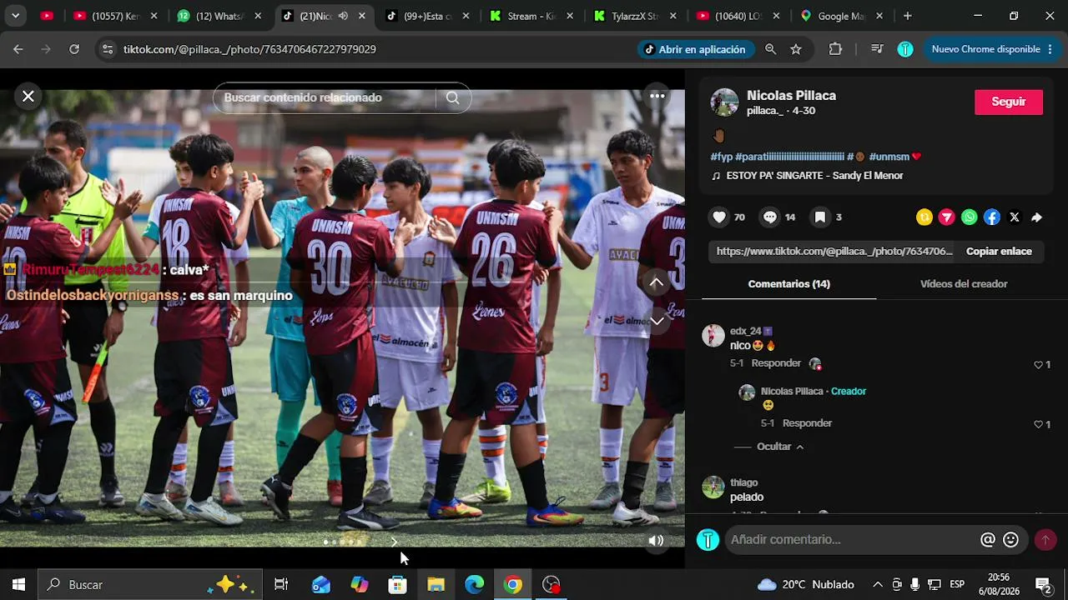1068x600 pixels.
Task: Open Windows Start menu
Action: [18, 585]
